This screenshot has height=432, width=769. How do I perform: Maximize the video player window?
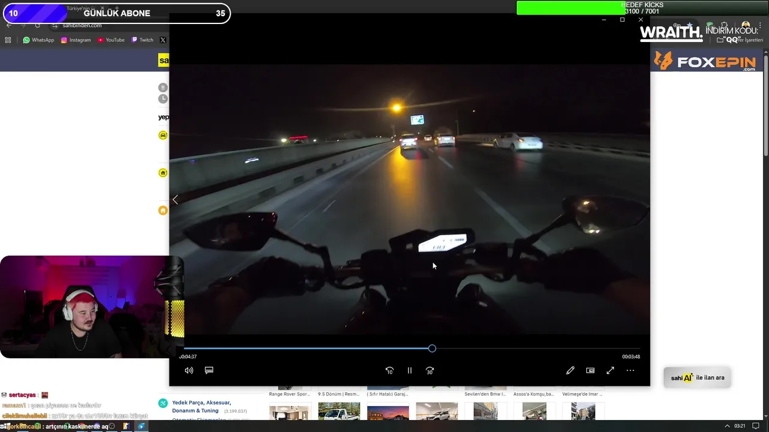point(622,20)
